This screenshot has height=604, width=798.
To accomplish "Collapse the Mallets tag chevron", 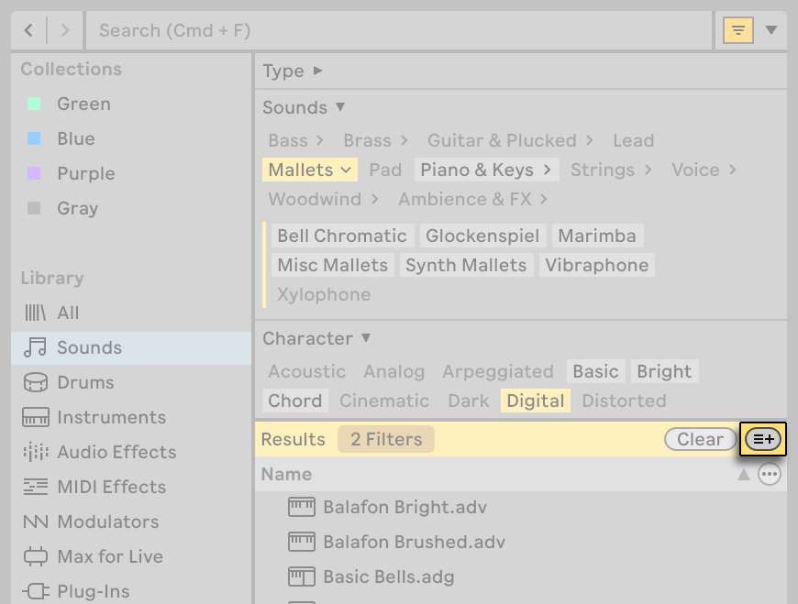I will [346, 170].
